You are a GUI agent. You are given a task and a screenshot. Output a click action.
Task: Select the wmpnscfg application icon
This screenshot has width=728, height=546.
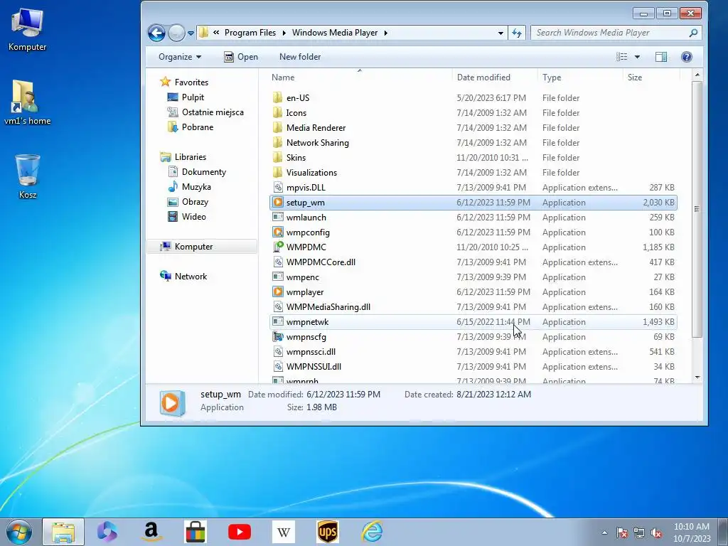coord(278,336)
